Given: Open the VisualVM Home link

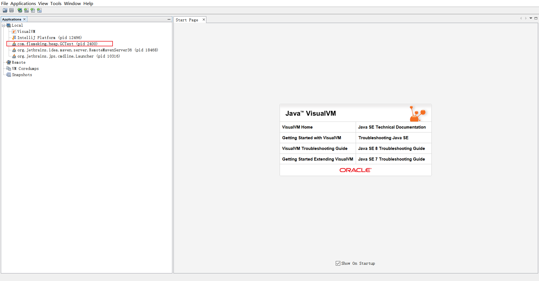Looking at the screenshot, I should (297, 127).
